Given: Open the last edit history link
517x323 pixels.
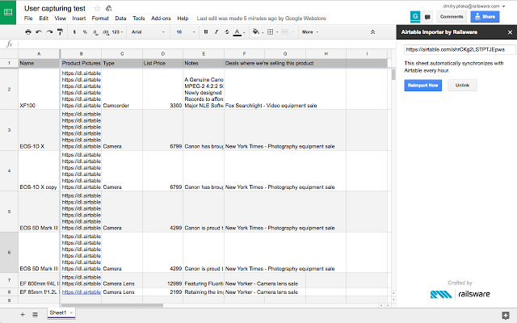Looking at the screenshot, I should click(261, 19).
